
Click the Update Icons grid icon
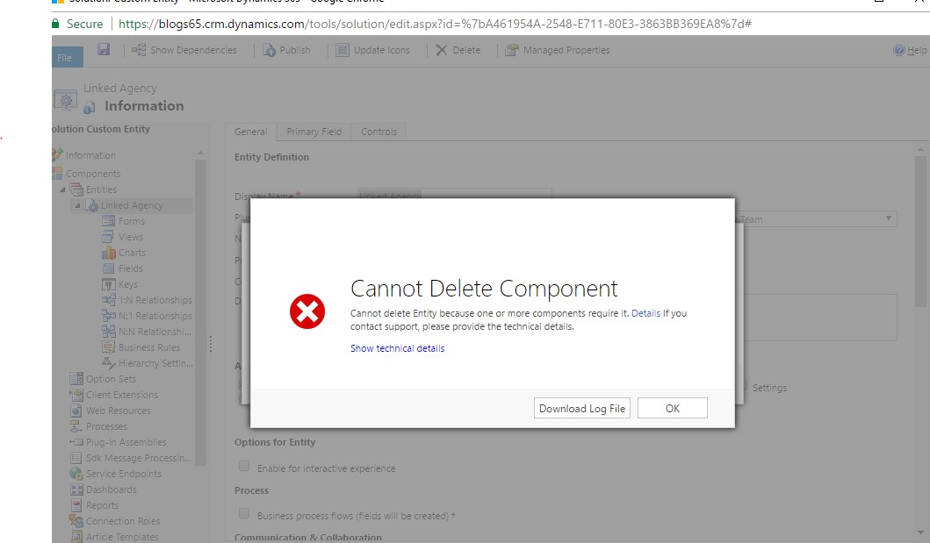coord(342,50)
